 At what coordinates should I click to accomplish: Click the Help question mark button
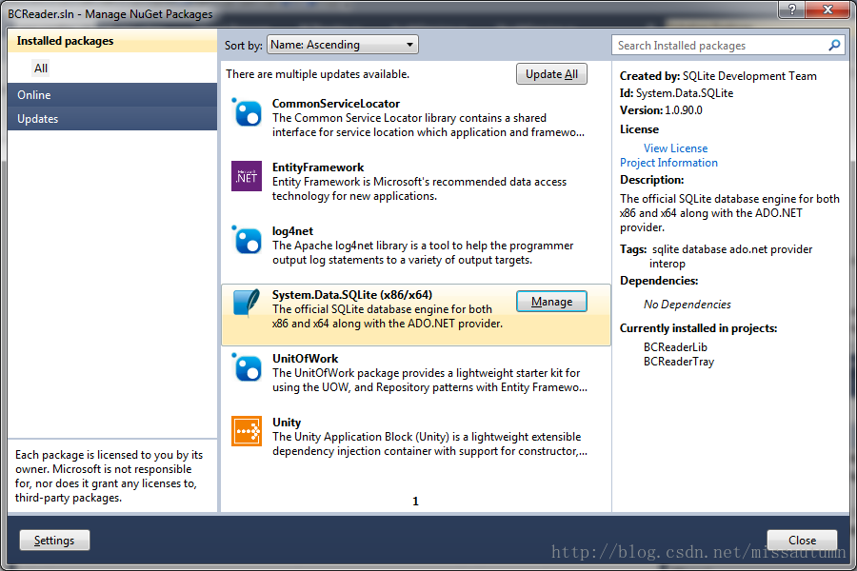click(791, 9)
